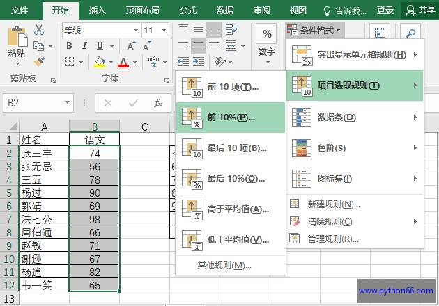This screenshot has height=306, width=439.
Task: Open 突出显示单元格规则(H) submenu
Action: click(x=355, y=55)
